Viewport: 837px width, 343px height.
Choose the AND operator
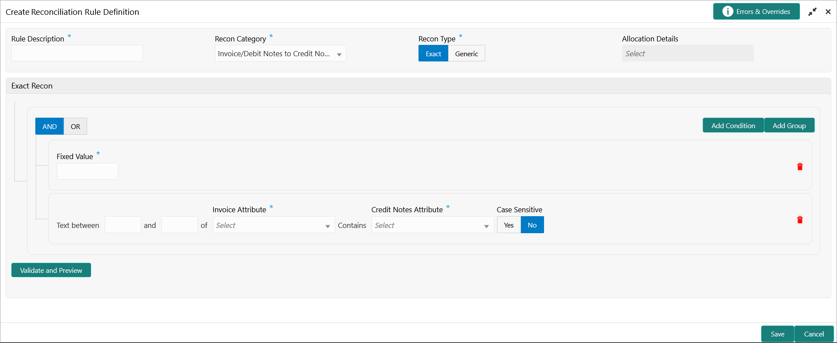[49, 126]
